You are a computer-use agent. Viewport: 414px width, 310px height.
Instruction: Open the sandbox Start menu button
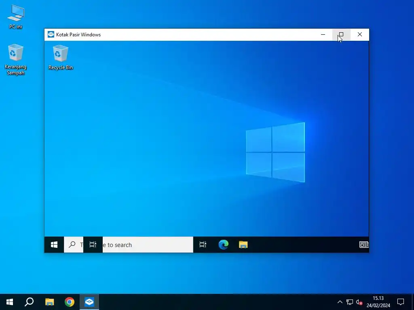pos(54,245)
